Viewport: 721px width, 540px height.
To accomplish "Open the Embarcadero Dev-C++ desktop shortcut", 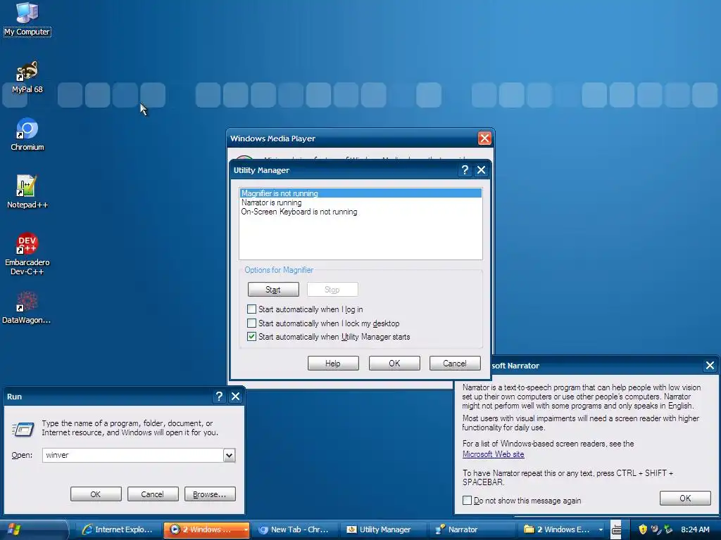I will click(x=27, y=254).
